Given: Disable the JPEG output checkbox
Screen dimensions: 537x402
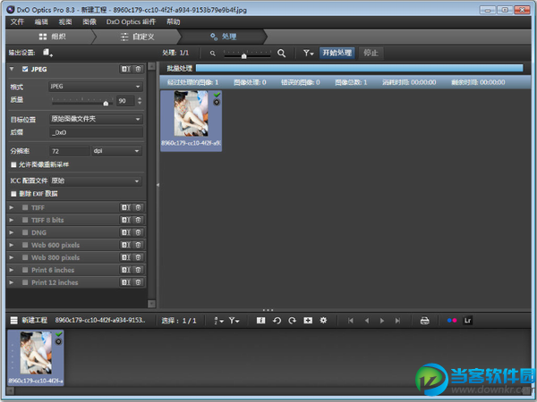Looking at the screenshot, I should click(24, 69).
